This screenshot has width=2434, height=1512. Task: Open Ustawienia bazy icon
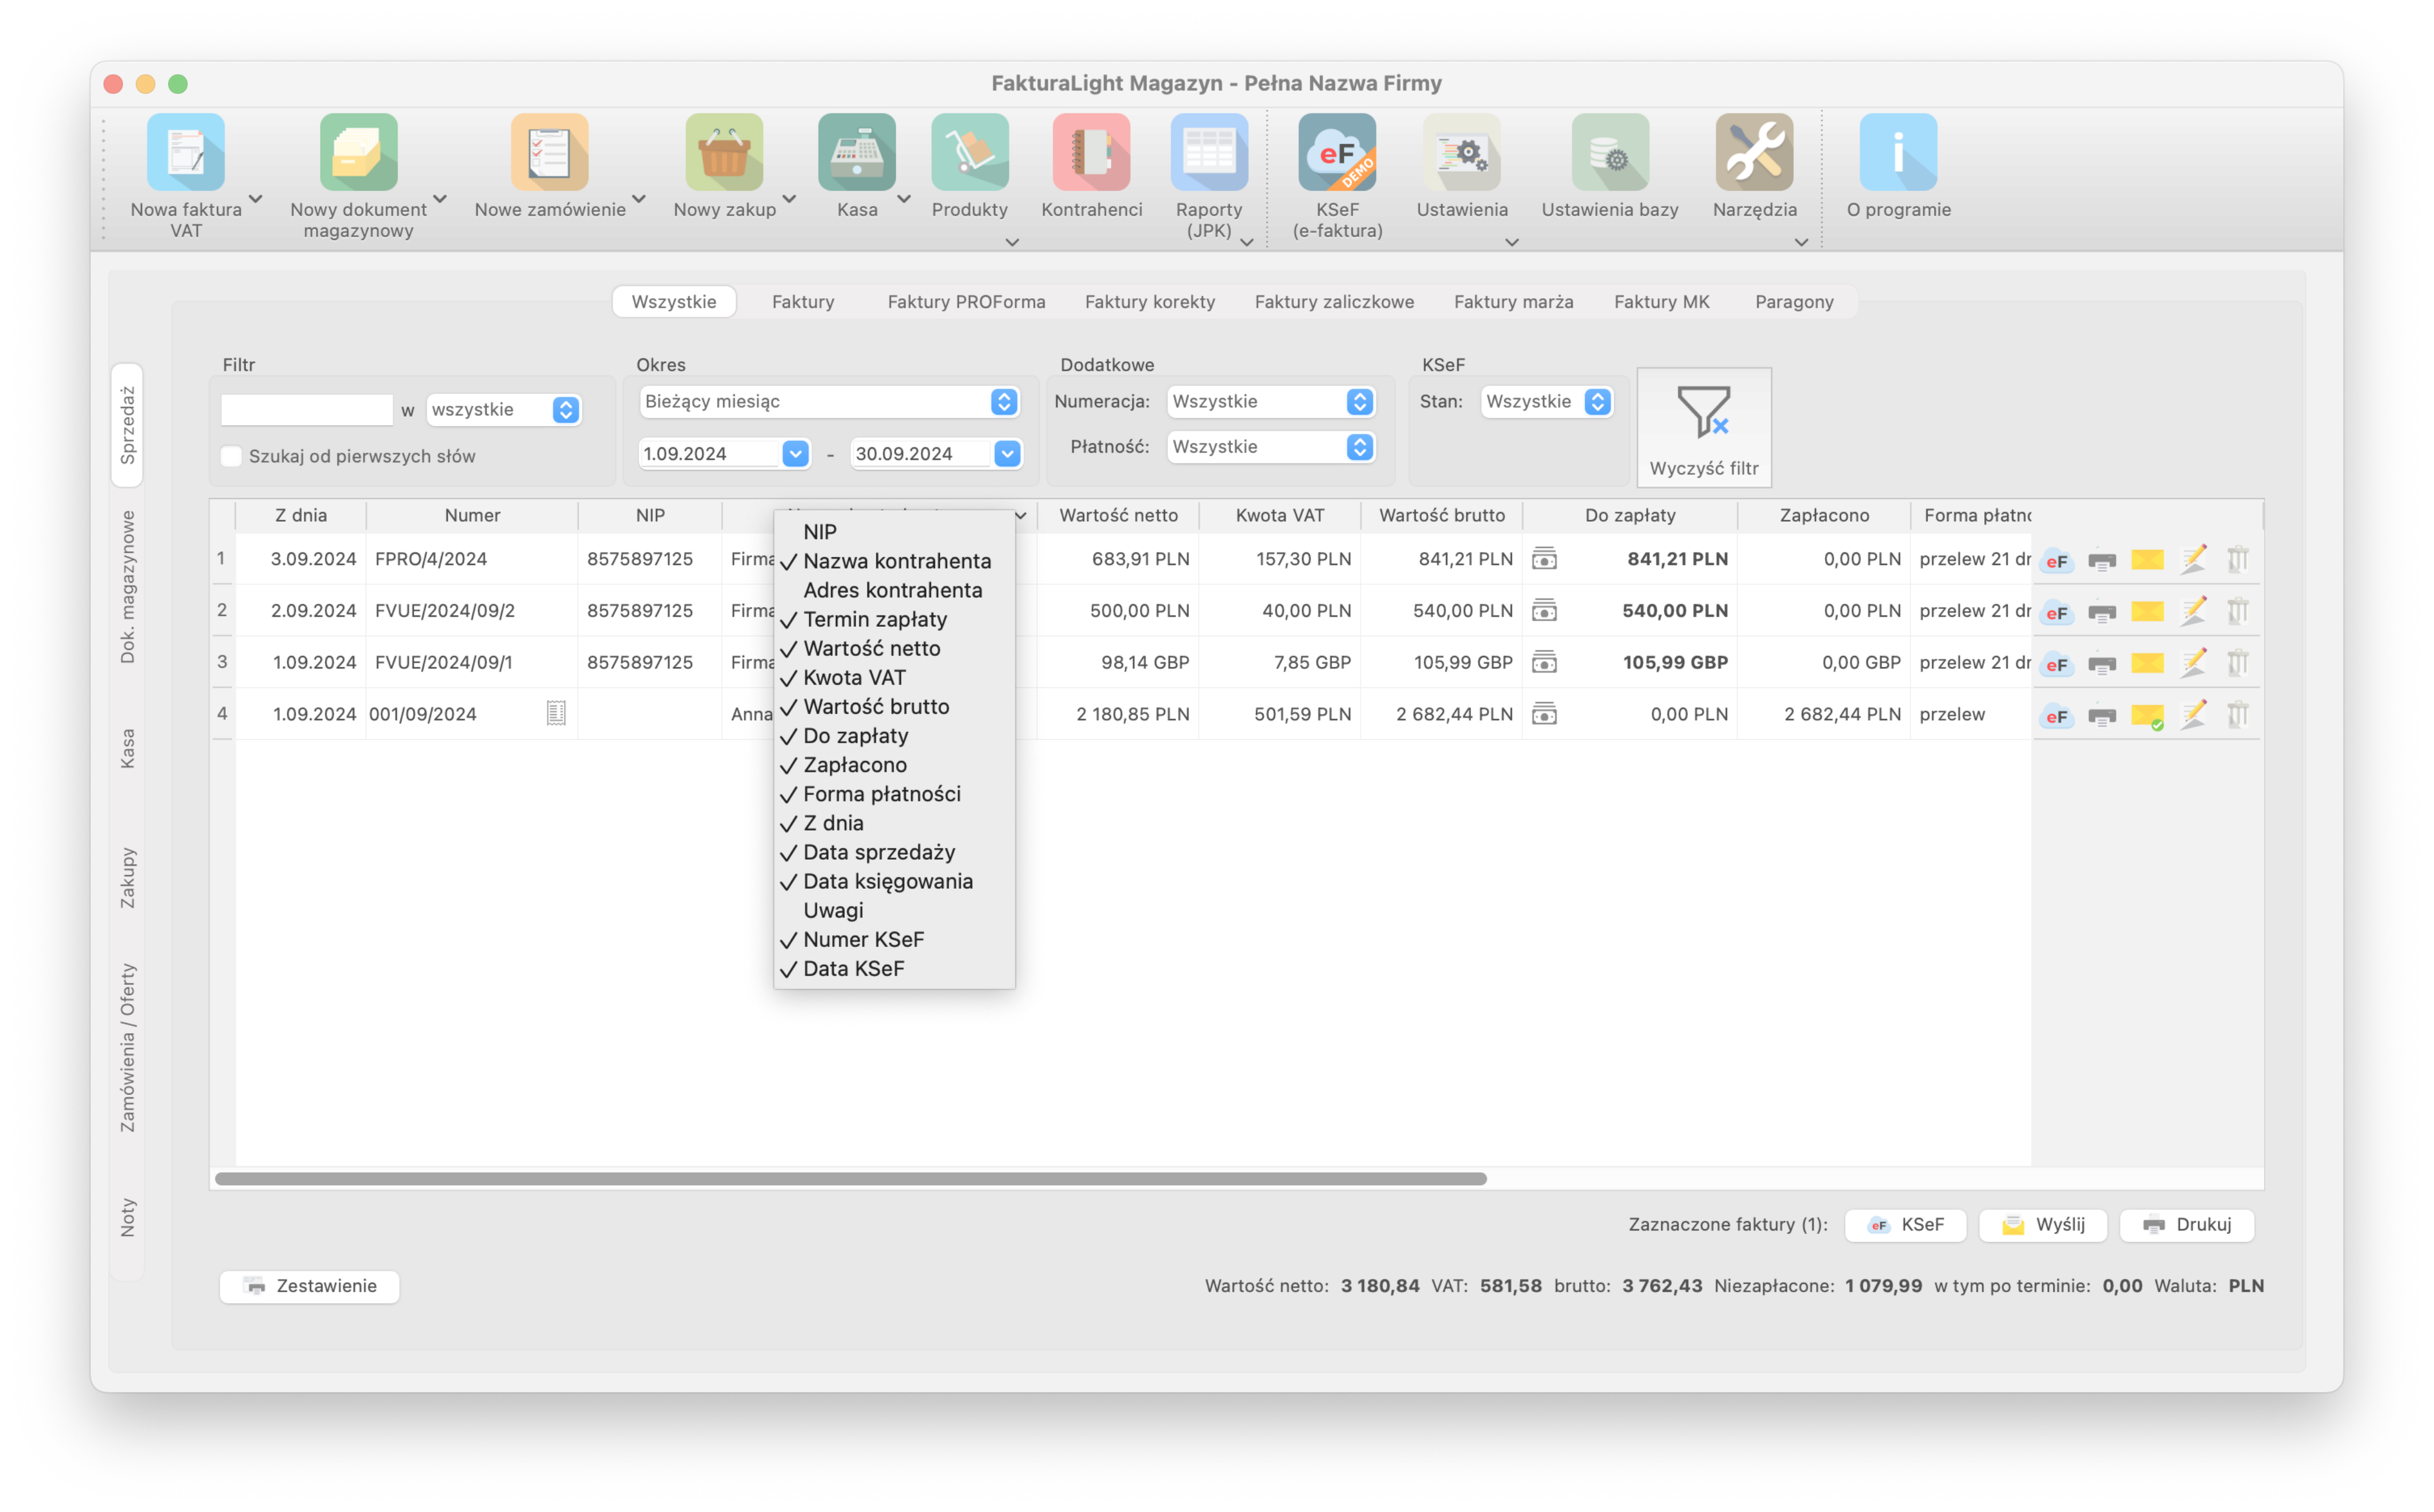point(1609,152)
